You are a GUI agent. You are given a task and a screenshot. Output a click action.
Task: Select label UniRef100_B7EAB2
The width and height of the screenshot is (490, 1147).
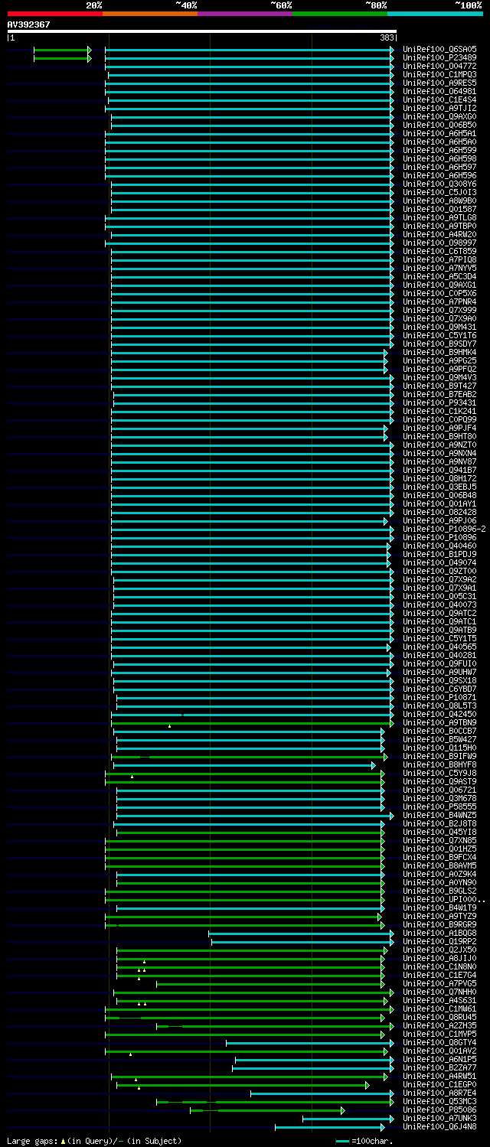click(x=439, y=395)
